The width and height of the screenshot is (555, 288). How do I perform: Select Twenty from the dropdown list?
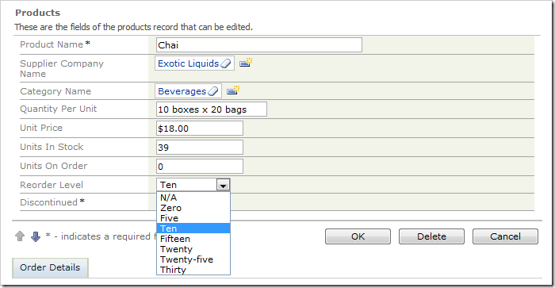pos(193,249)
